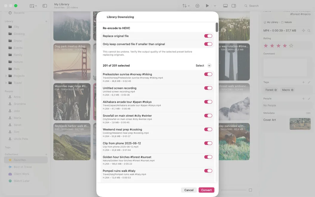Click Cancel in Library Downsizing dialog
Viewport: 315px width, 197px height.
click(189, 190)
